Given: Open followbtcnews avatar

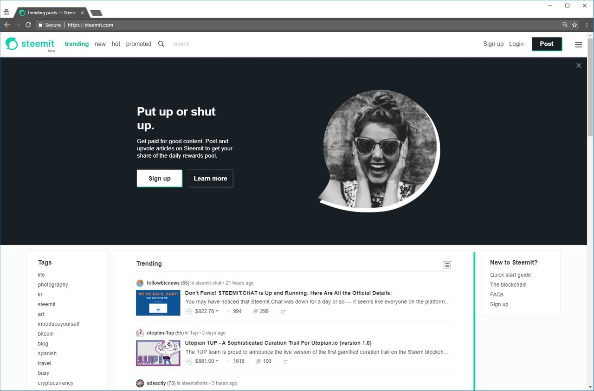Looking at the screenshot, I should pyautogui.click(x=140, y=283).
